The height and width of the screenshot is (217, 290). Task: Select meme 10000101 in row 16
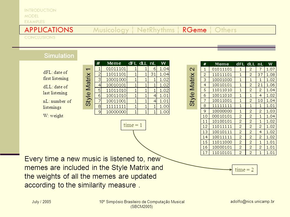click(222, 147)
